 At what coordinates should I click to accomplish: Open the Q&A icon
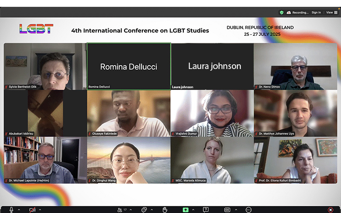click(206, 210)
